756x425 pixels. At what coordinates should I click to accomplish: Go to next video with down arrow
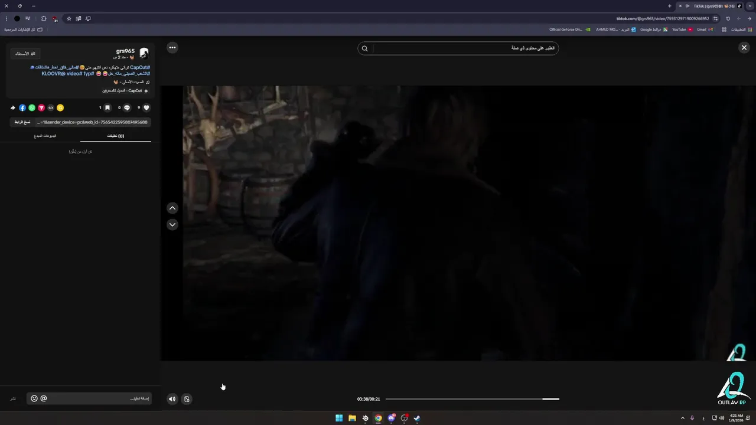coord(172,224)
